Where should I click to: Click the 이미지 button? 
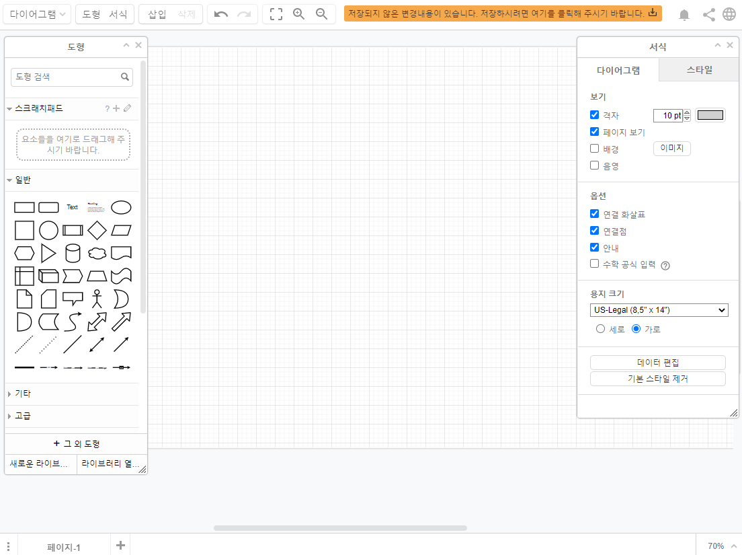pyautogui.click(x=672, y=148)
